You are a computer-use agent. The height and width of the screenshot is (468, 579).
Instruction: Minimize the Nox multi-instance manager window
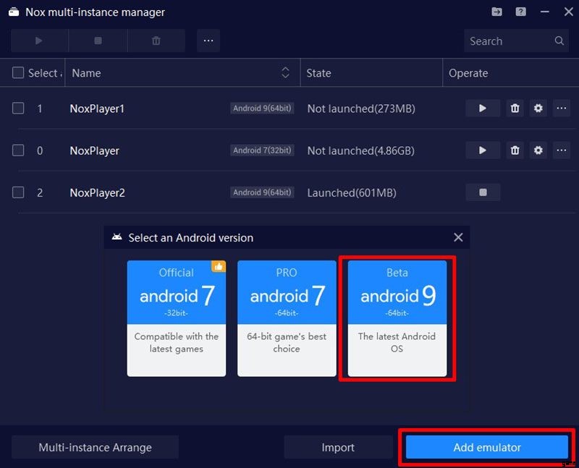click(545, 12)
